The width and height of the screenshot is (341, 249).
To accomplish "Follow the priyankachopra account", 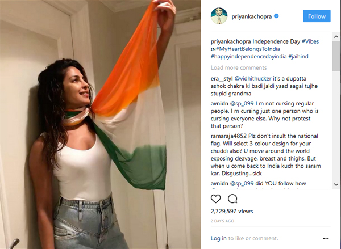I will pos(317,16).
